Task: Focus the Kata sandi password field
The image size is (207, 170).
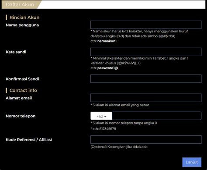Action: click(x=146, y=52)
